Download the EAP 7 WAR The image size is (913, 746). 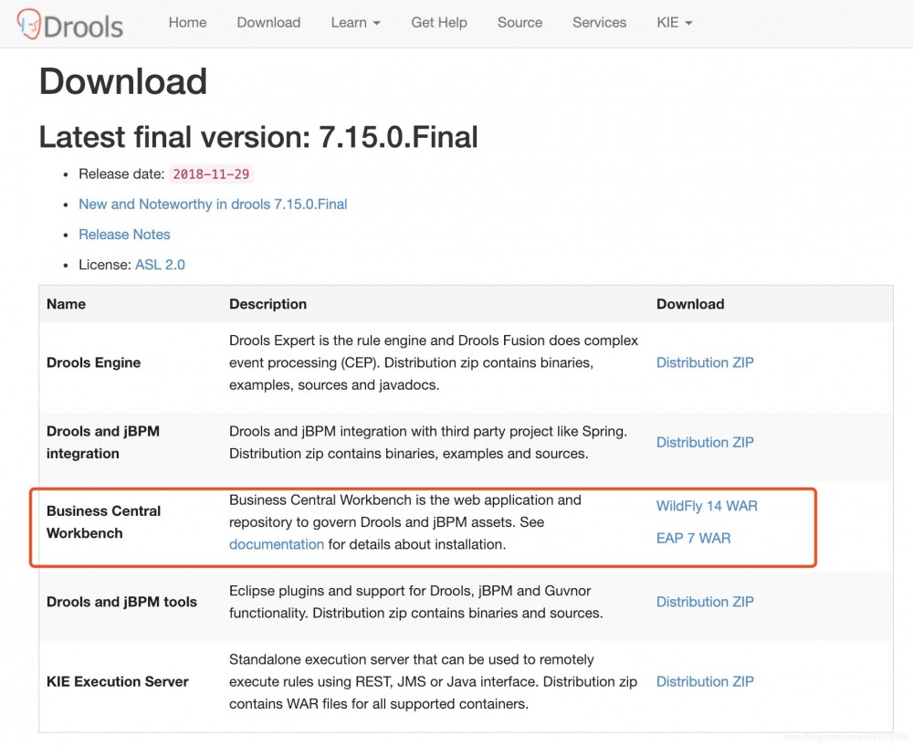693,538
